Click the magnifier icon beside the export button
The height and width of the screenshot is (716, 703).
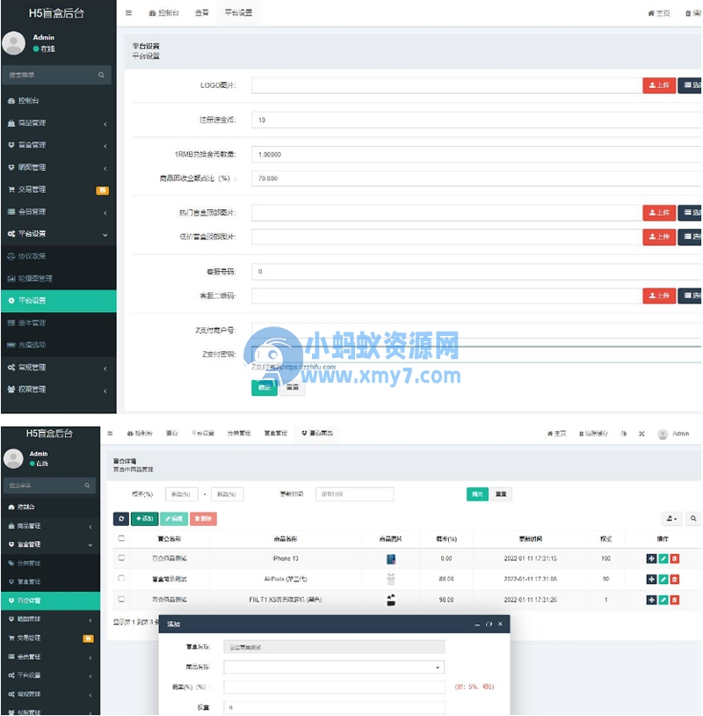click(692, 519)
